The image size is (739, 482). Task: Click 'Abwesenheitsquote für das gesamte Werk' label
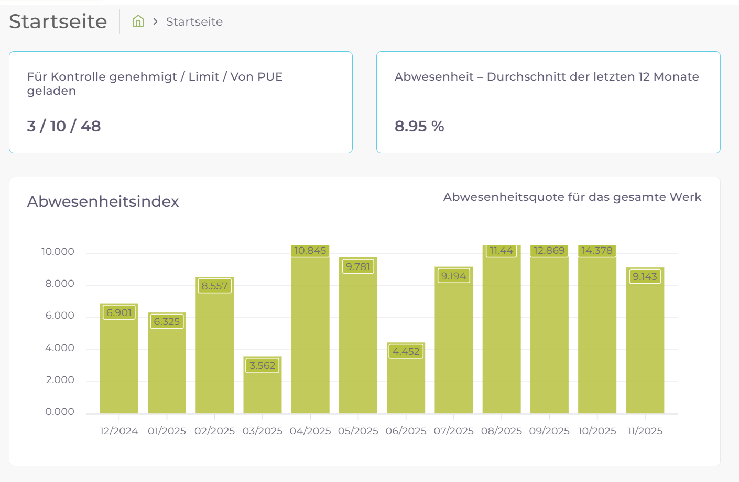(x=572, y=197)
